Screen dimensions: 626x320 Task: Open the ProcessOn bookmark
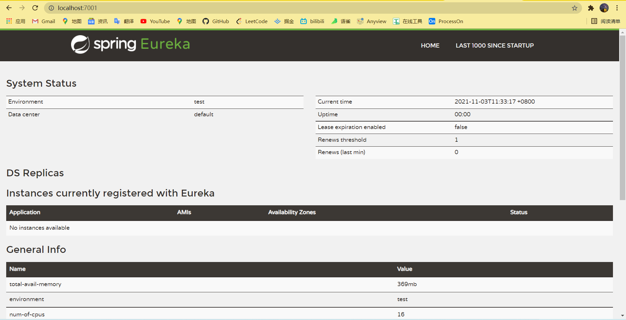click(446, 21)
